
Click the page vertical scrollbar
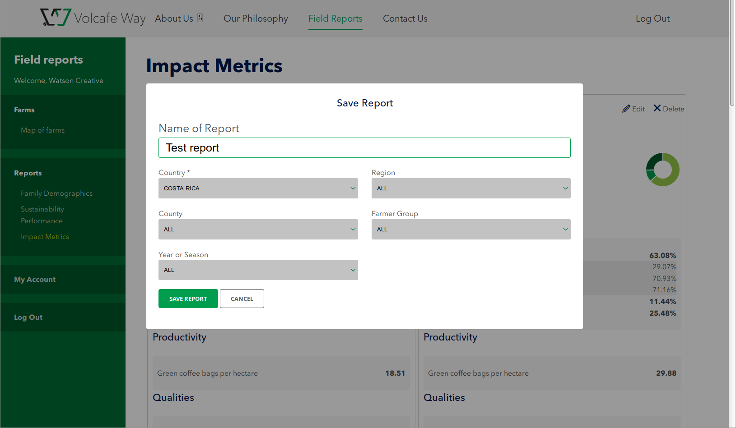pyautogui.click(x=732, y=54)
